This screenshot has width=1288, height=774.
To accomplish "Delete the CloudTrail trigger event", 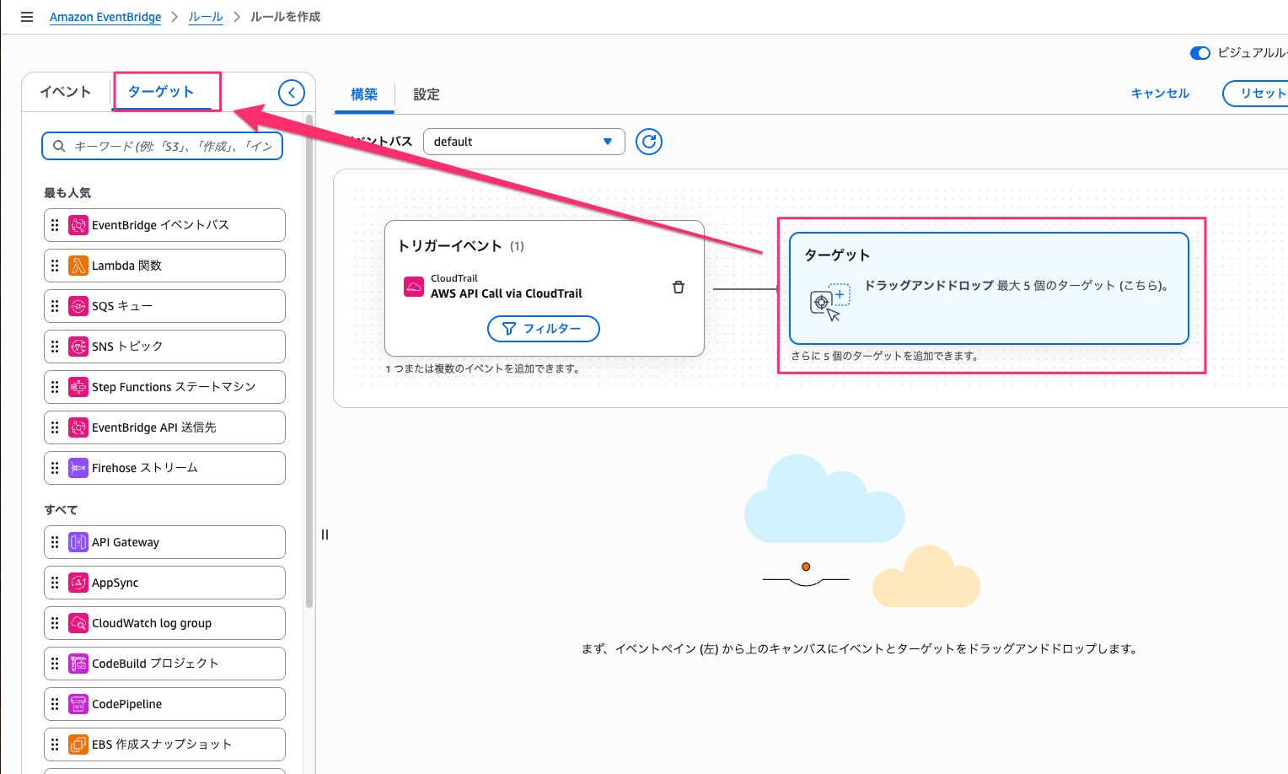I will tap(678, 288).
